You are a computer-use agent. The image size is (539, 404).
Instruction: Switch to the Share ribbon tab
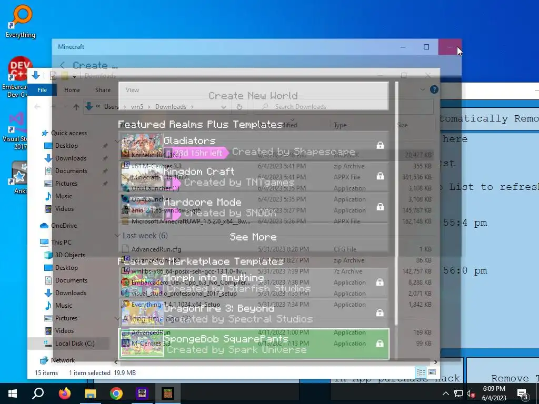[103, 90]
